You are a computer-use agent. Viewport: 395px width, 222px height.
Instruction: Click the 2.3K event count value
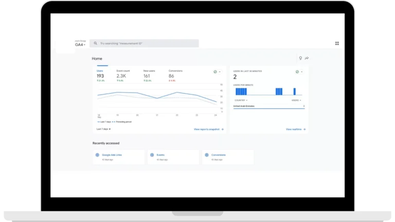pos(121,76)
